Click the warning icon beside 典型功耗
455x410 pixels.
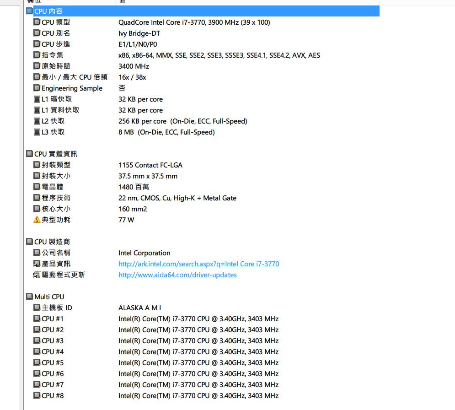pyautogui.click(x=37, y=220)
